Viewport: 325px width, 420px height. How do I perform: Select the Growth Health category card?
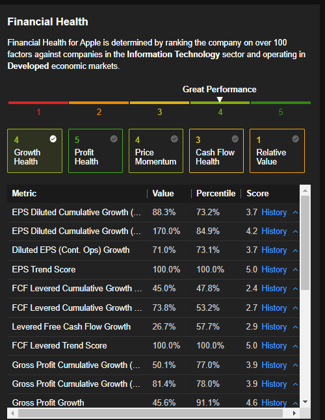35,151
